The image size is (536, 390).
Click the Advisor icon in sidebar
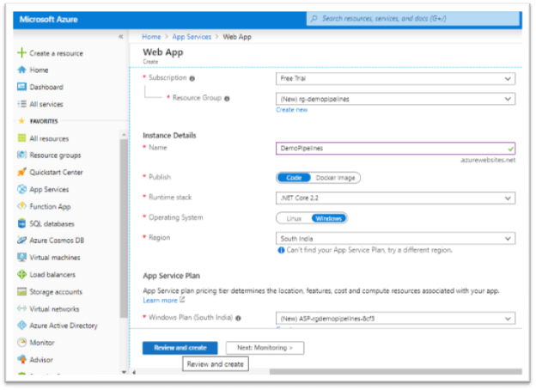click(21, 359)
